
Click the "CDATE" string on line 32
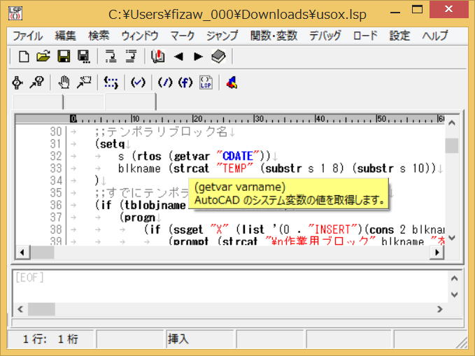[238, 156]
